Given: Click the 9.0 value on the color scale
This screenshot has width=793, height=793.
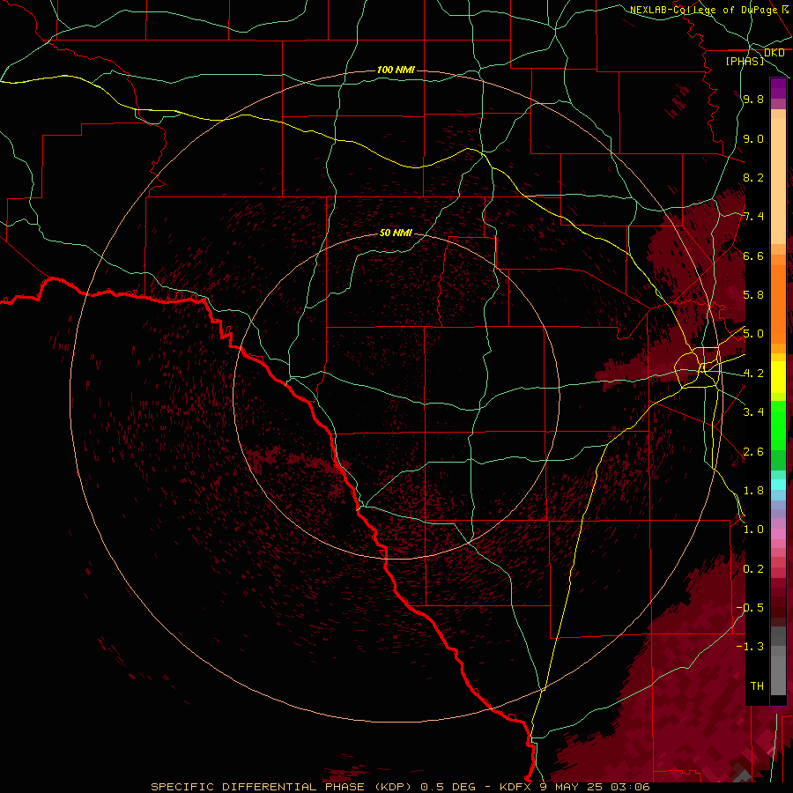Looking at the screenshot, I should coord(753,139).
